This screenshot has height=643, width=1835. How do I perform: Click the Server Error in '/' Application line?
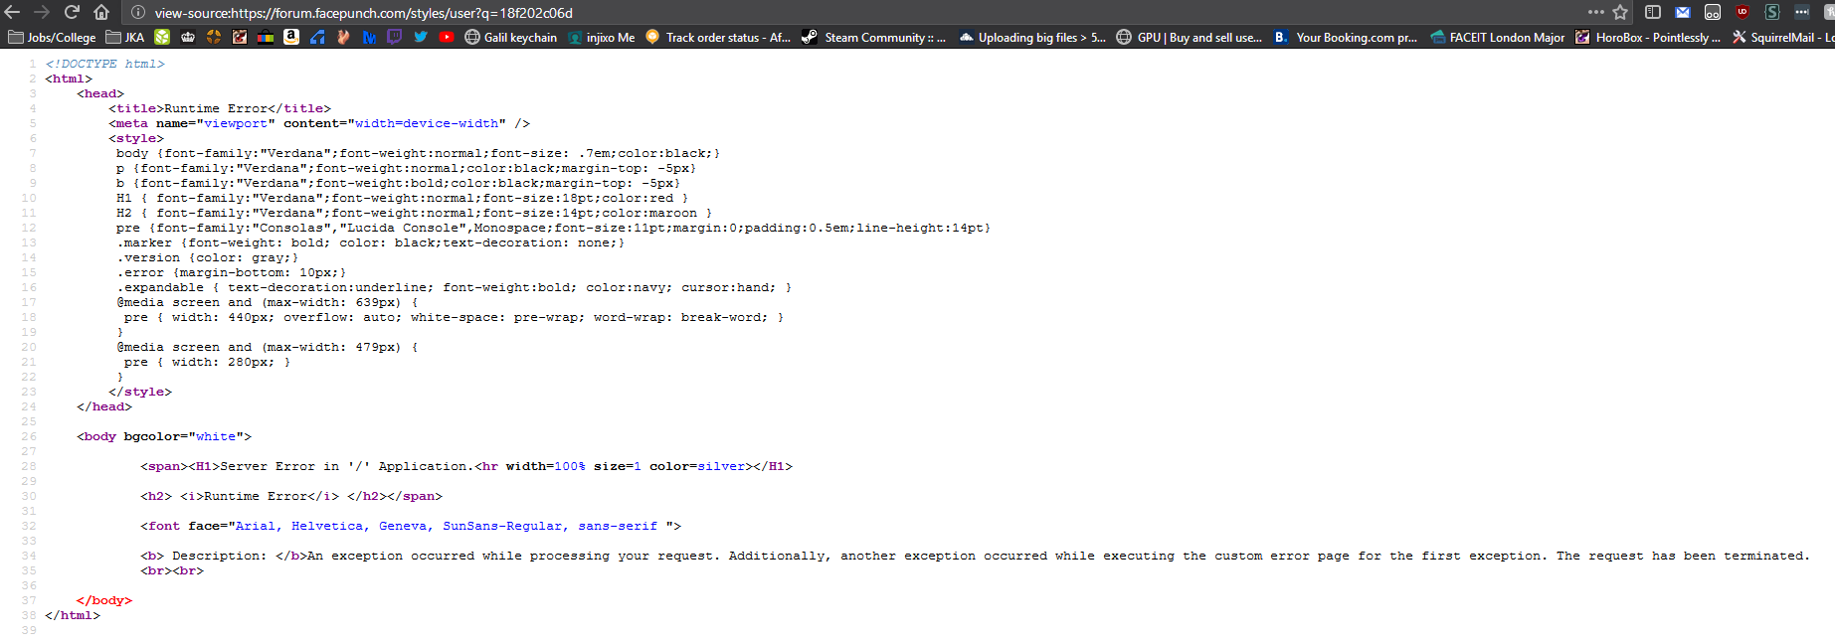[466, 466]
